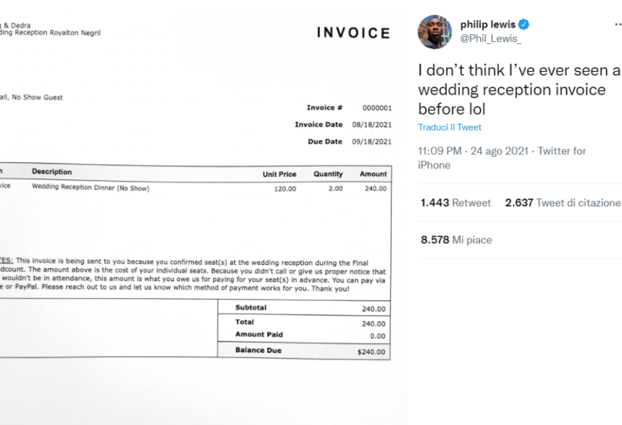Click 'Traduci il Tweet' to translate
This screenshot has height=425, width=622.
(450, 128)
